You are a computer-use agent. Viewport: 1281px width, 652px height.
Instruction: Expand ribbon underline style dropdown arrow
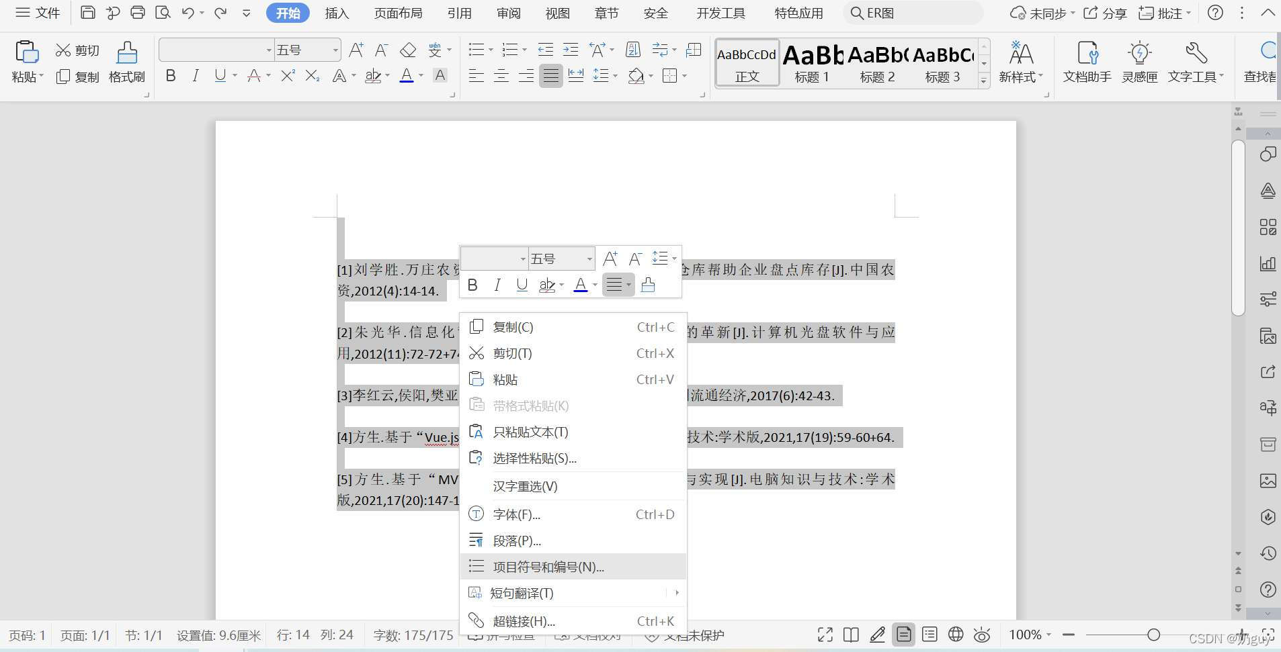point(235,76)
